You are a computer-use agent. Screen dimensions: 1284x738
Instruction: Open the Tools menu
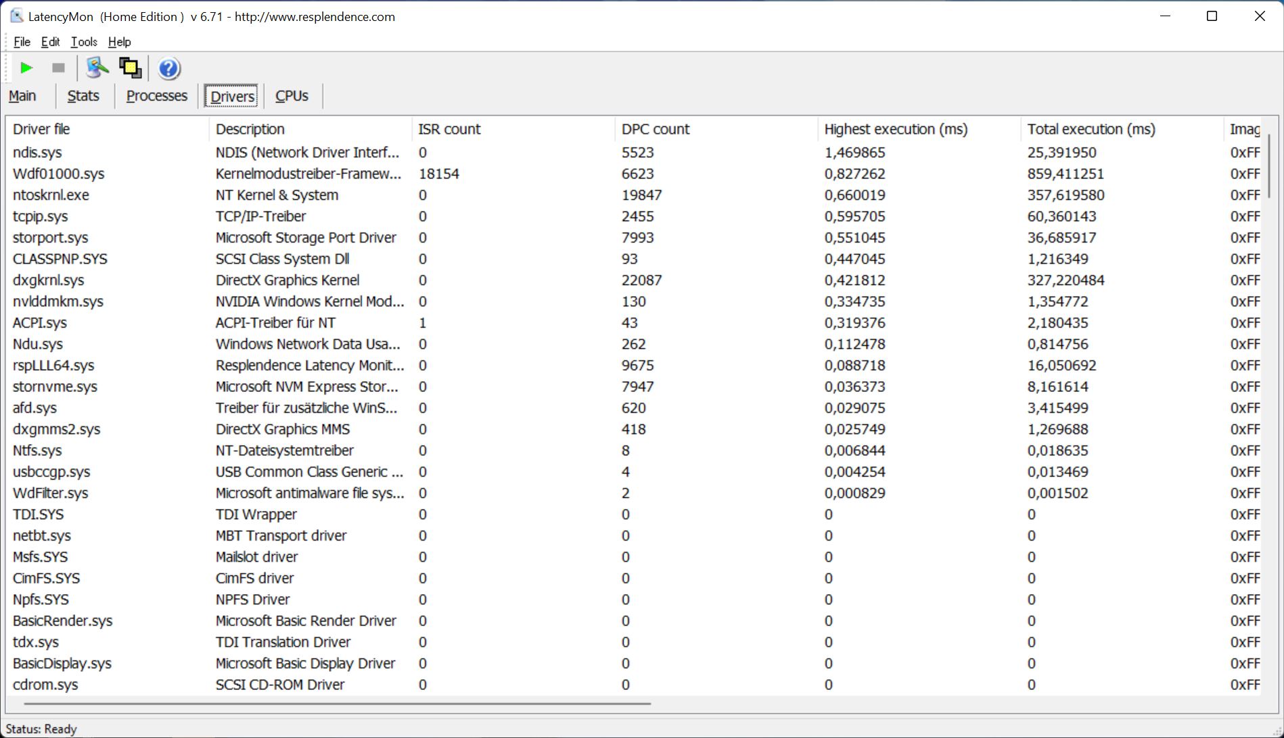pos(84,42)
